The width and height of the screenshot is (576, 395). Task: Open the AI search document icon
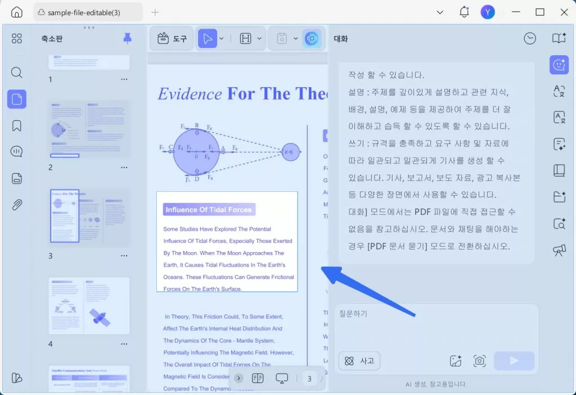click(x=559, y=223)
